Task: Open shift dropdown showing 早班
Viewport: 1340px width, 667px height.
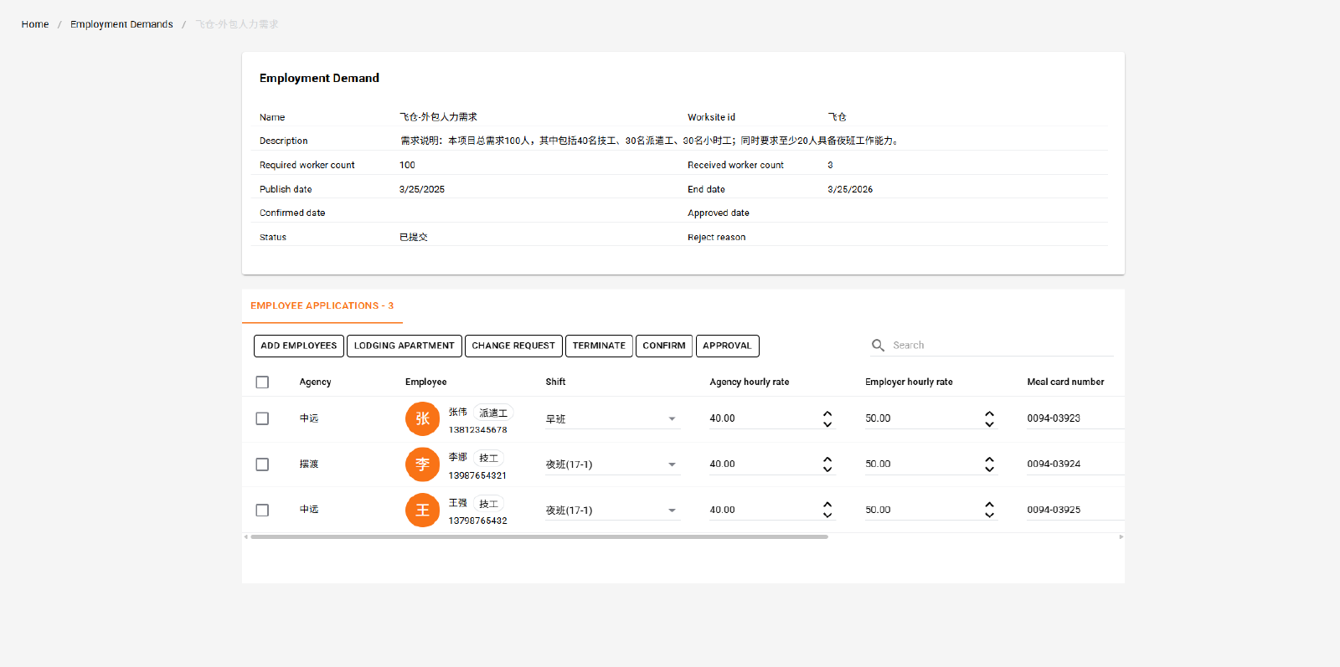Action: 671,419
